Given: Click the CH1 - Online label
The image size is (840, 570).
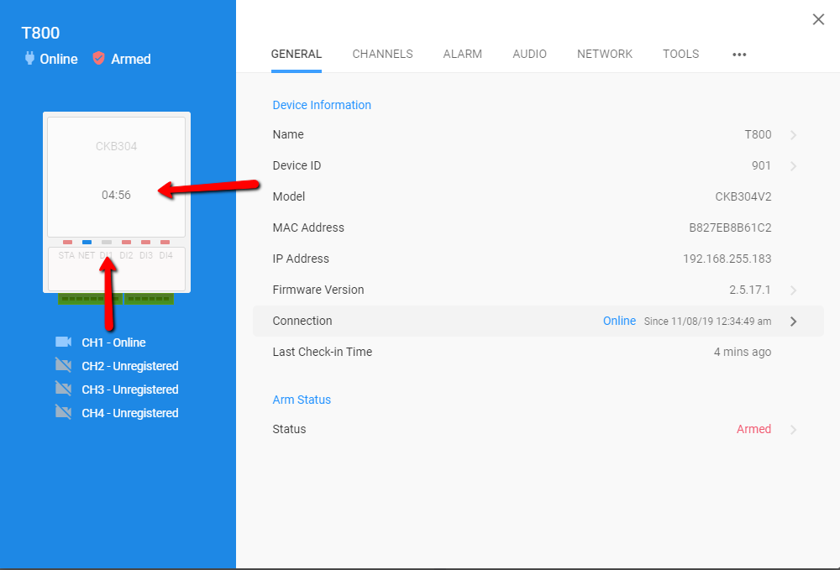Looking at the screenshot, I should coord(113,343).
